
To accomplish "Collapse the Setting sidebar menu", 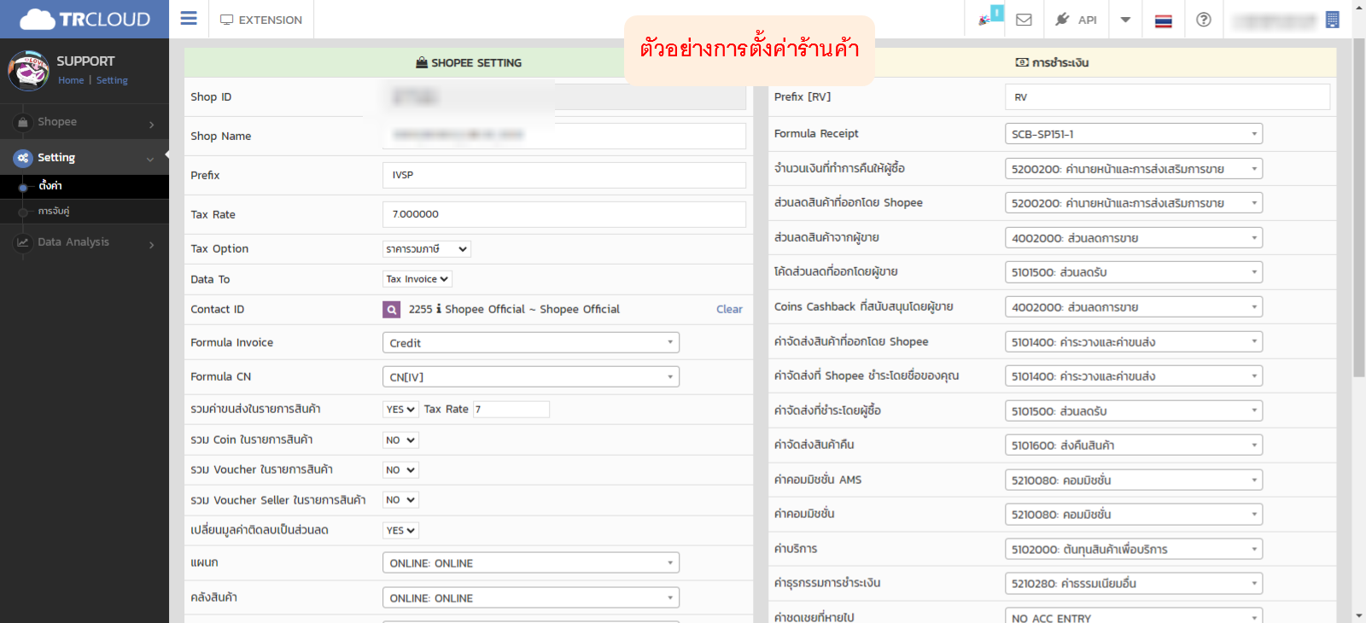I will (x=85, y=158).
